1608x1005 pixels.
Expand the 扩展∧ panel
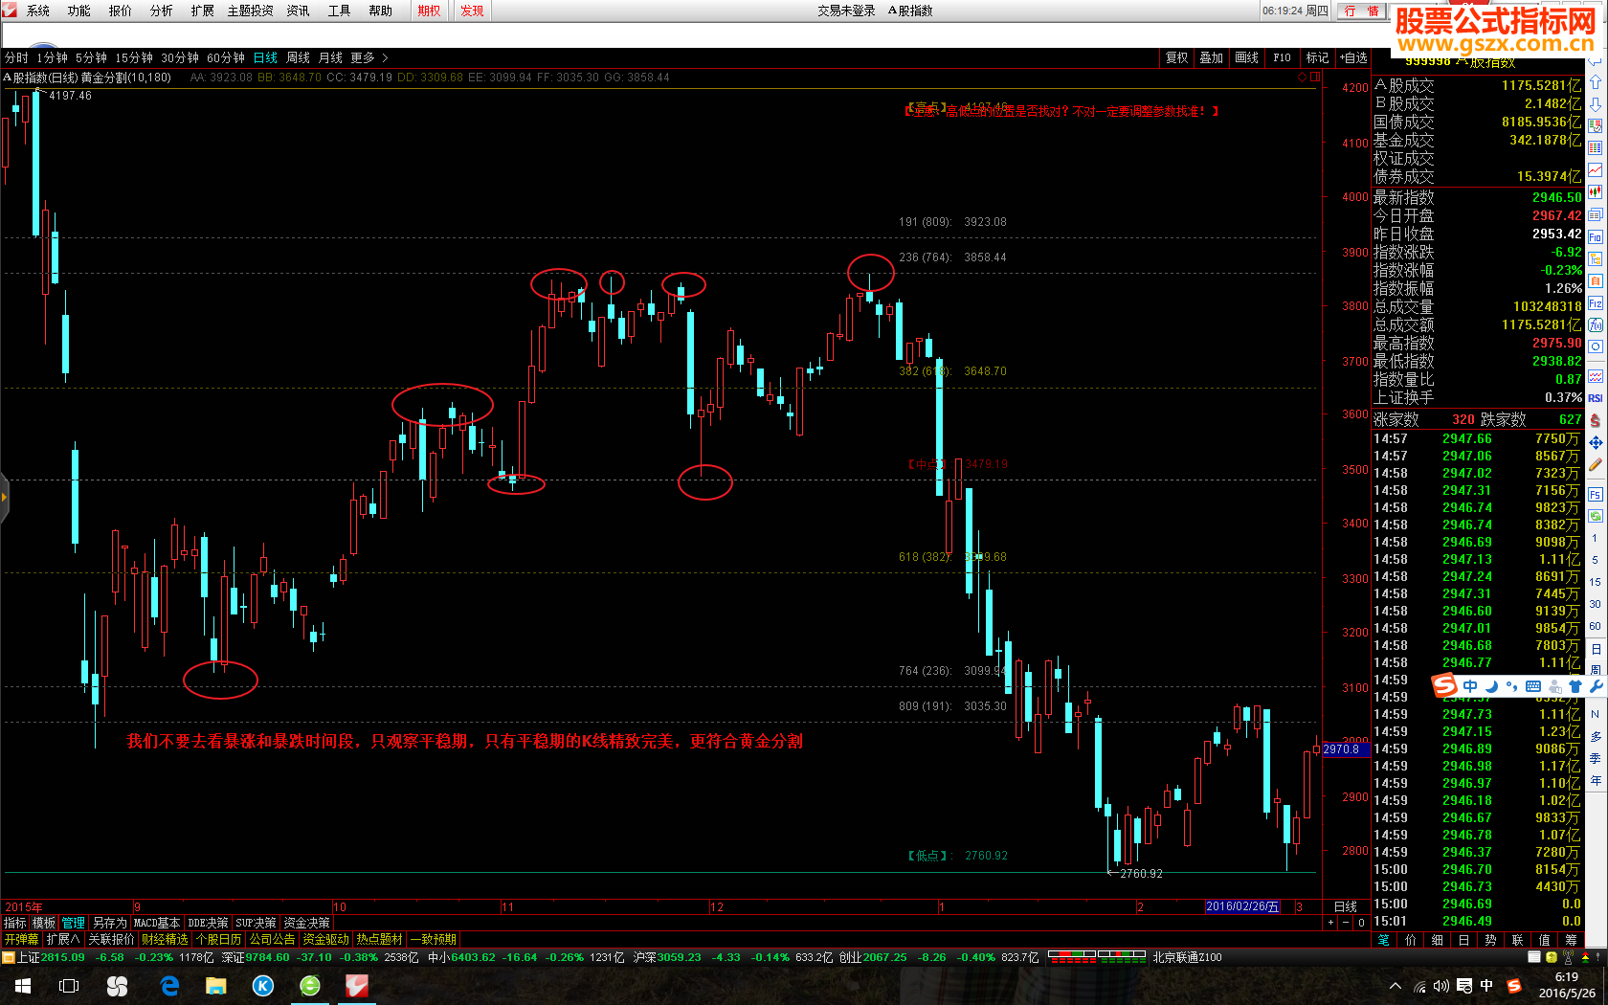point(63,940)
